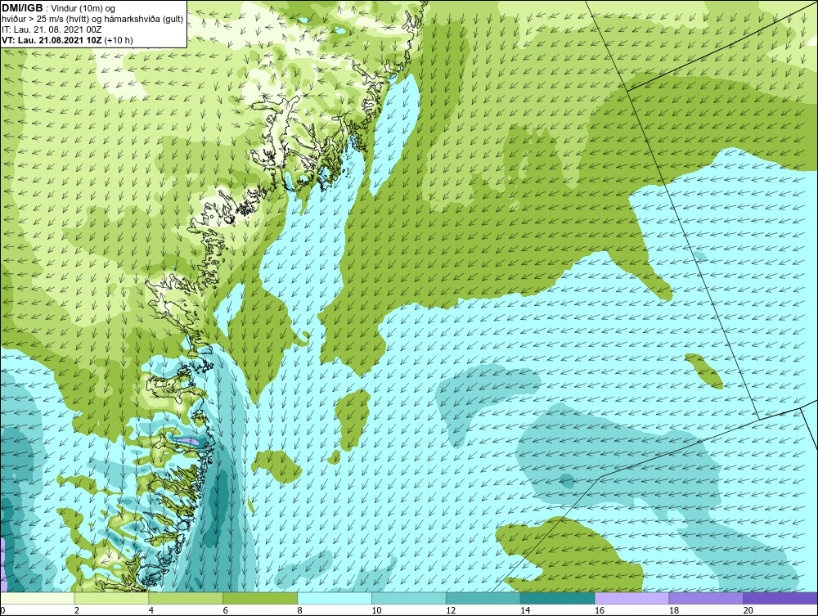Click the 10–12 m/s aqua legend swatch
The width and height of the screenshot is (818, 616).
pos(409,598)
